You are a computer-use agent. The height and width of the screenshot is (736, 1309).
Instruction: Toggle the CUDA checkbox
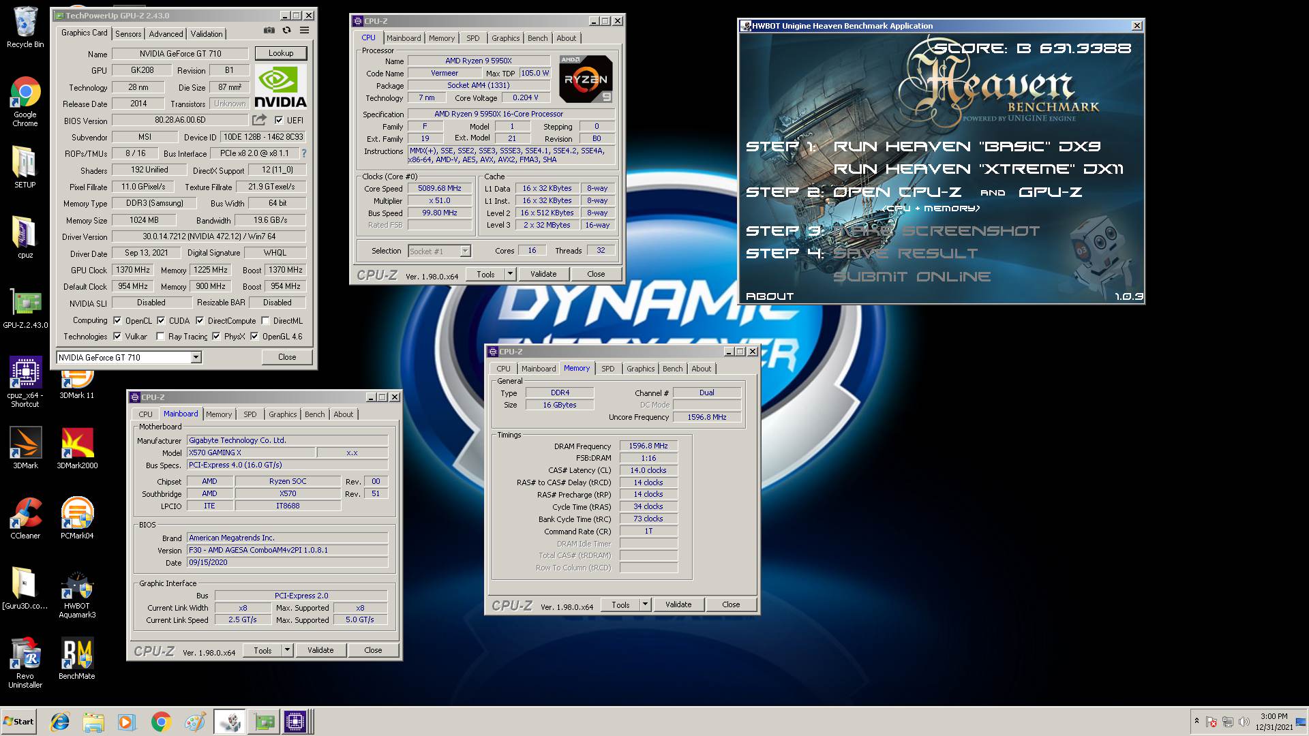tap(161, 320)
